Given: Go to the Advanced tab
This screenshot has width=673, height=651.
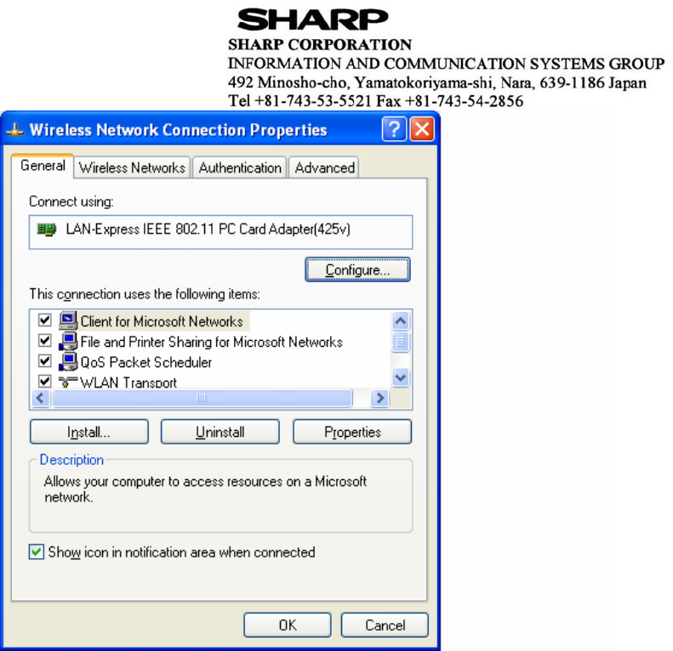Looking at the screenshot, I should coord(324,167).
